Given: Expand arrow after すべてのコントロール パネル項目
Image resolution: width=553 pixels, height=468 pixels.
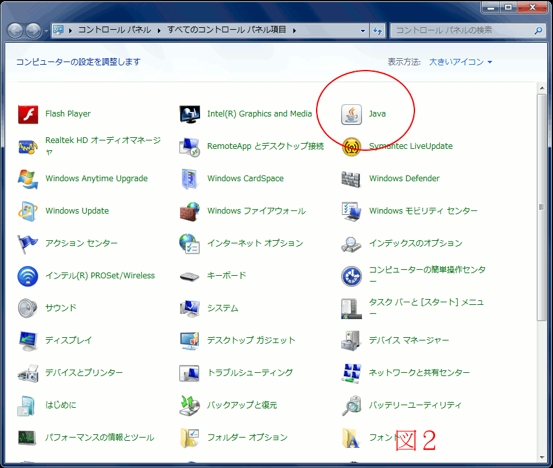Looking at the screenshot, I should coord(294,30).
